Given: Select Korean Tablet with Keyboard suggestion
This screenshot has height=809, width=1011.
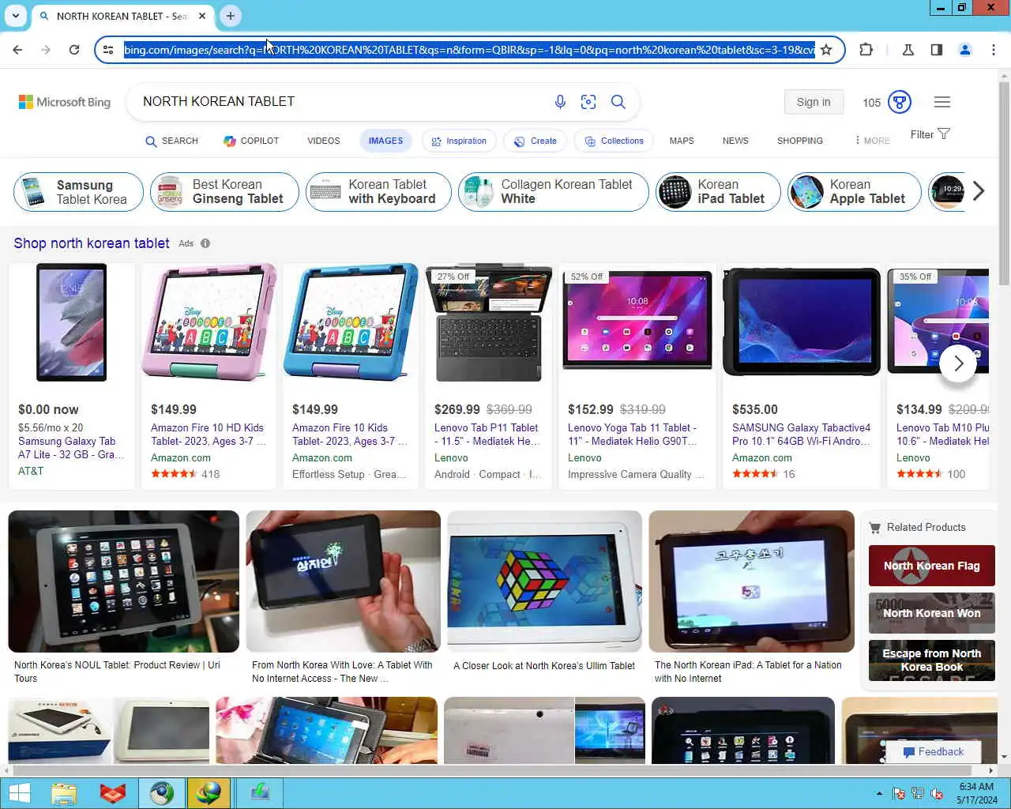Looking at the screenshot, I should [378, 192].
